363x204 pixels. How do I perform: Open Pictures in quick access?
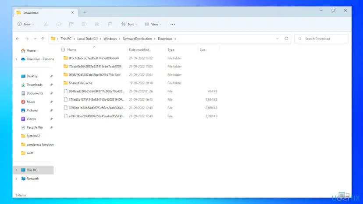coord(29,110)
